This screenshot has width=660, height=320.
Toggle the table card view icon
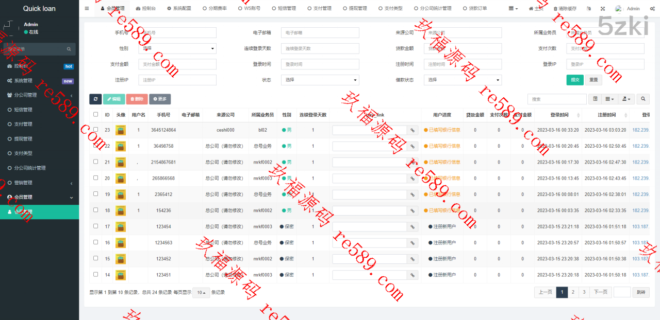(x=595, y=99)
